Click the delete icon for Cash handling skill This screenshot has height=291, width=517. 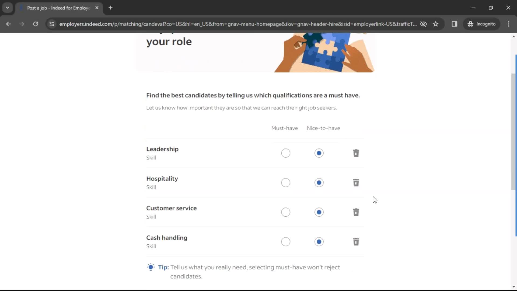point(356,242)
